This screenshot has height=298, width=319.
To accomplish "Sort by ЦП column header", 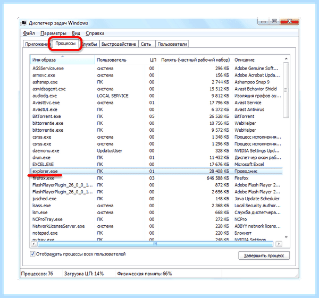I will [x=153, y=60].
